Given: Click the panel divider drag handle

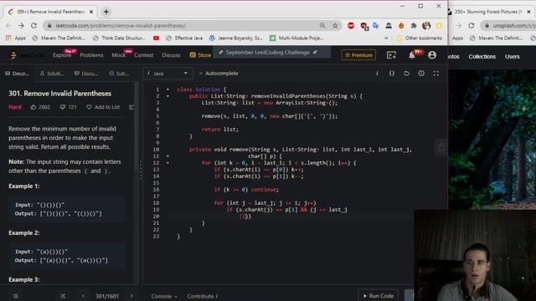Looking at the screenshot, I should pyautogui.click(x=141, y=170).
